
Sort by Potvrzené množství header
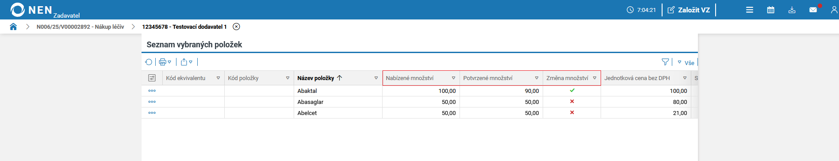[488, 78]
